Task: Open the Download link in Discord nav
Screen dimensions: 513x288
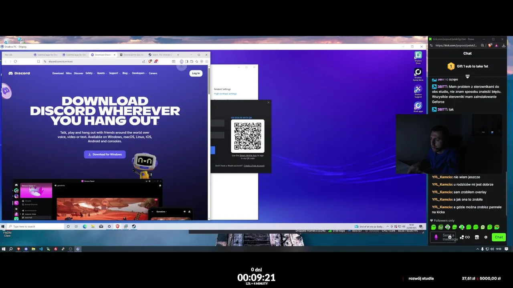Action: [x=58, y=73]
